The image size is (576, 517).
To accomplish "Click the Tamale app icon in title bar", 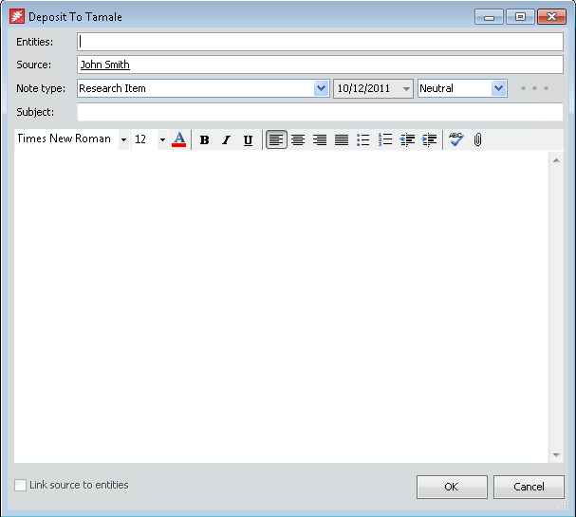I will tap(17, 16).
